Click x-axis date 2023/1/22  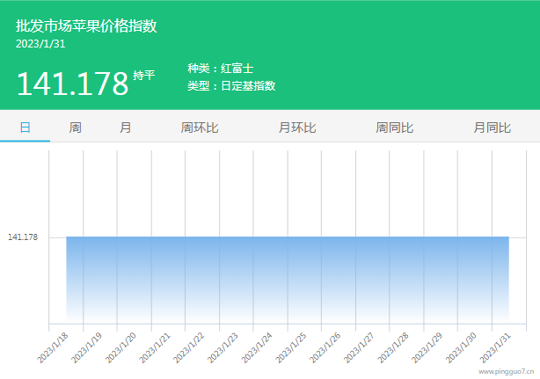(x=189, y=348)
